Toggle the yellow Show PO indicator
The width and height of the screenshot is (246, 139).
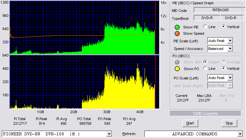pyautogui.click(x=177, y=69)
